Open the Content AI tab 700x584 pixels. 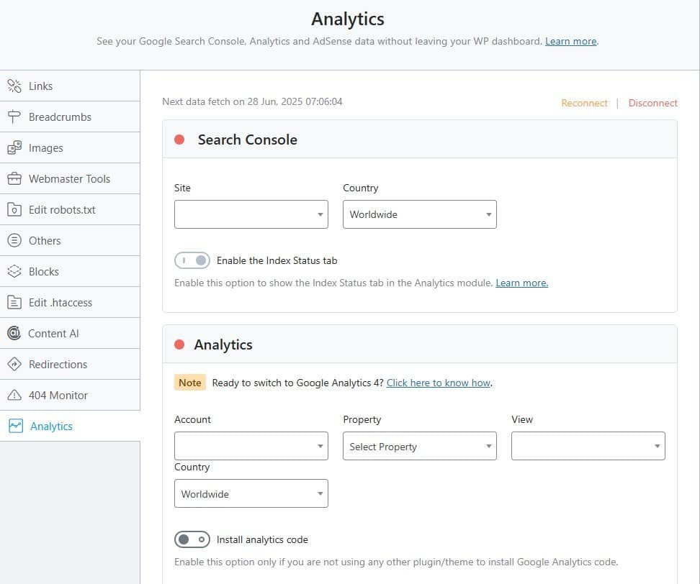click(x=70, y=333)
